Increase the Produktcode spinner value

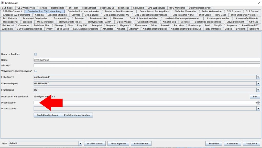point(259,102)
